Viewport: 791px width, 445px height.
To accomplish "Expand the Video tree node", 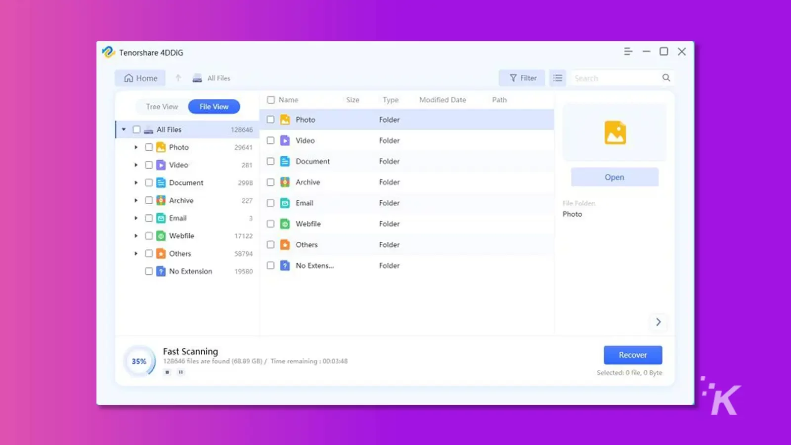I will point(136,165).
